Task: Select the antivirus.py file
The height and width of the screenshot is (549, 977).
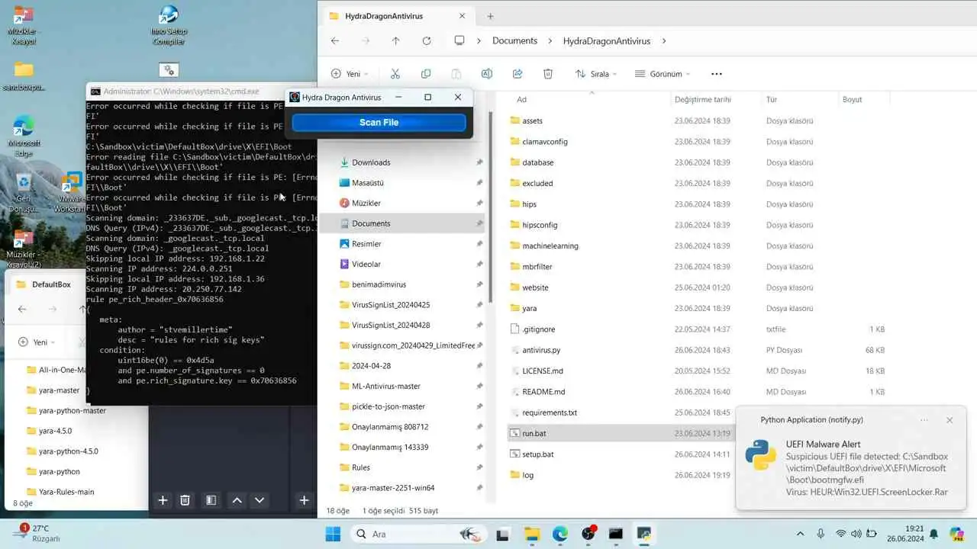Action: point(540,350)
